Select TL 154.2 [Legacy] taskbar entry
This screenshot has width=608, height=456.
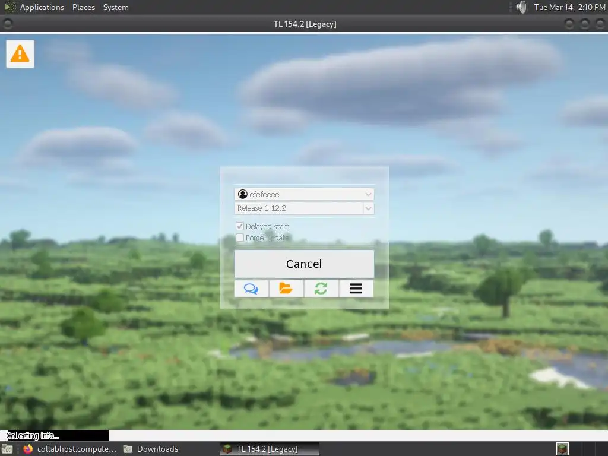tap(270, 449)
